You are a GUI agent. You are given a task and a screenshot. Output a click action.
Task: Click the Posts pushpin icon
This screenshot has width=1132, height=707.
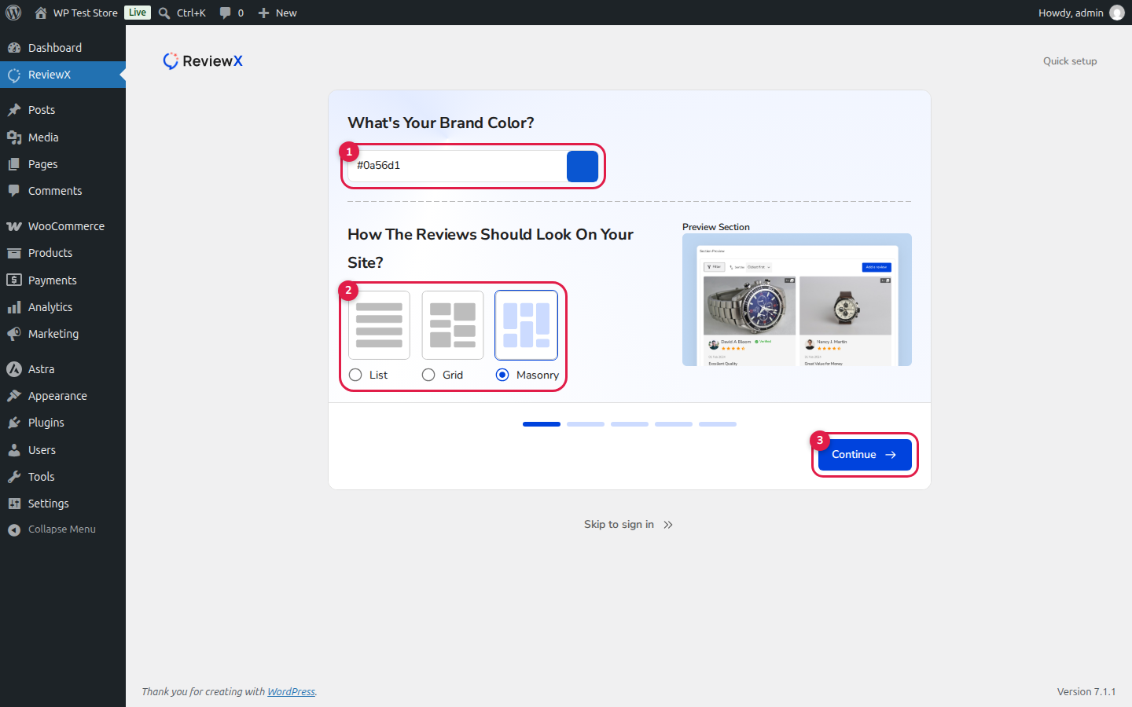click(14, 110)
